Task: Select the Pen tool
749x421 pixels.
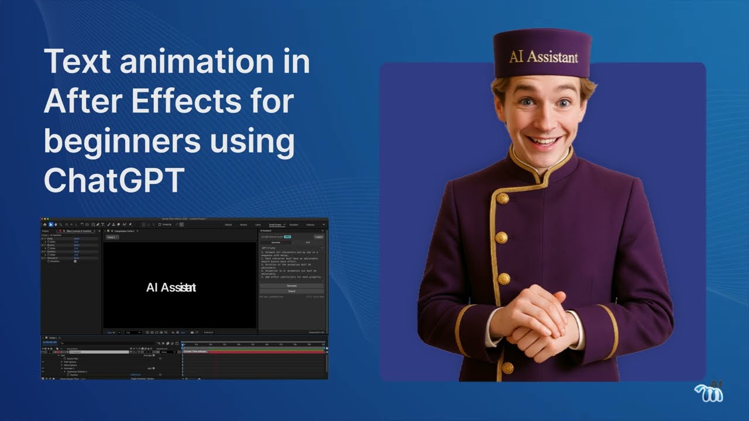Action: coord(98,225)
